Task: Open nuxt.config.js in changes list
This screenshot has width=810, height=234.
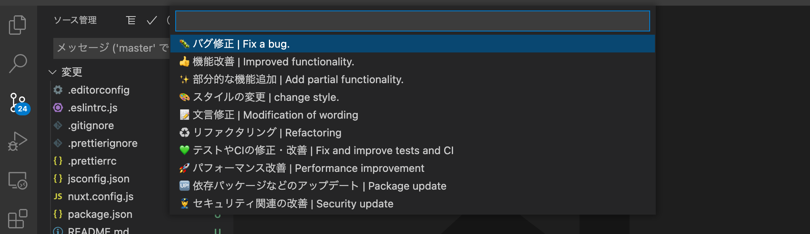Action: tap(101, 196)
